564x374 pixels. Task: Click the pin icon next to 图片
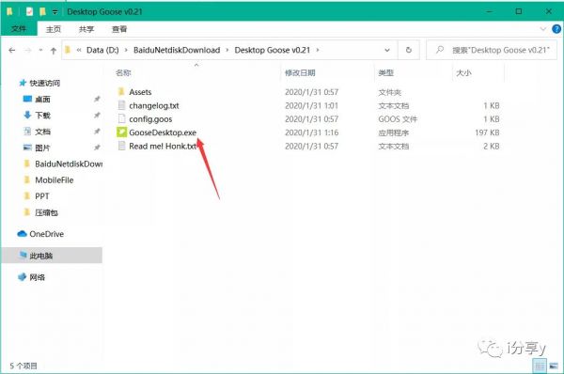coord(97,148)
